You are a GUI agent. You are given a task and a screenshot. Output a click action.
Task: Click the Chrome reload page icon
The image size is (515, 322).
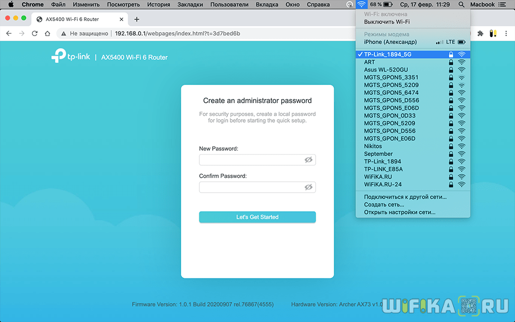(x=35, y=33)
